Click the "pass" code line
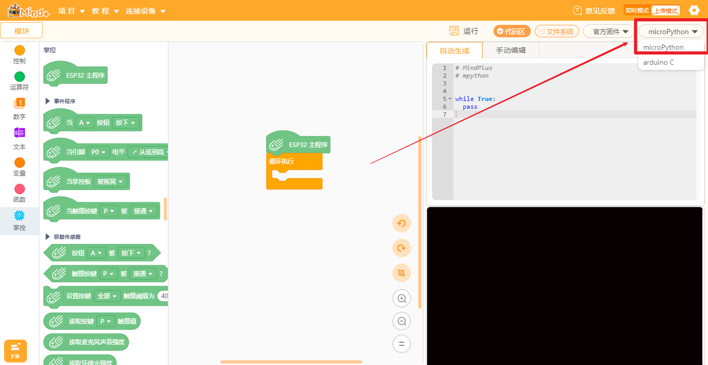Image resolution: width=708 pixels, height=365 pixels. click(x=470, y=107)
